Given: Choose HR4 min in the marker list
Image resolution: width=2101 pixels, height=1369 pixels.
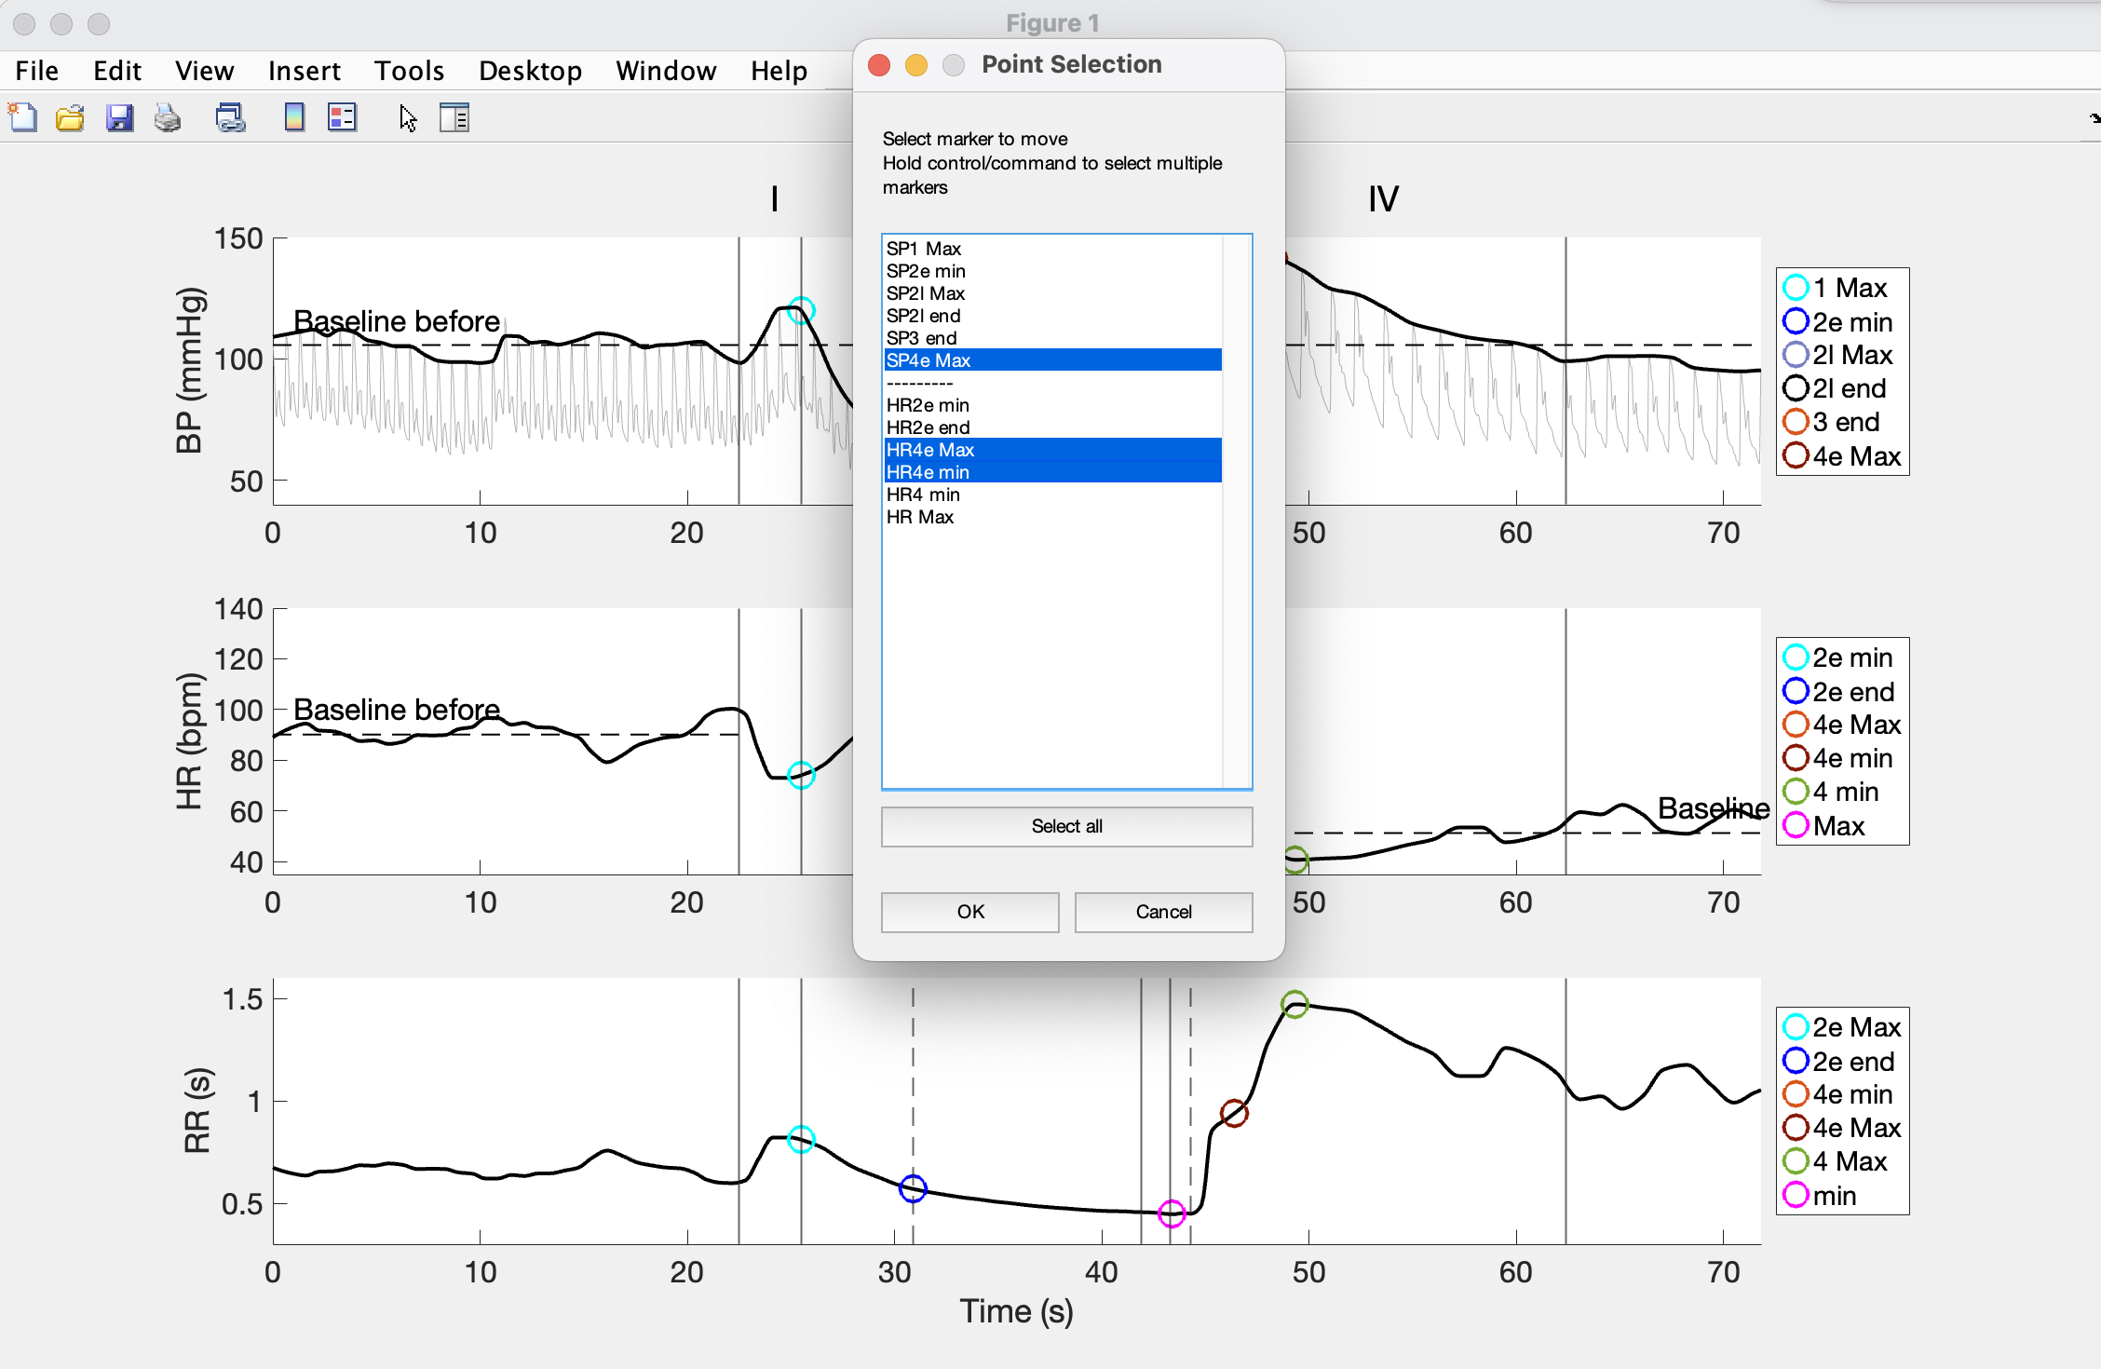Looking at the screenshot, I should coord(923,495).
